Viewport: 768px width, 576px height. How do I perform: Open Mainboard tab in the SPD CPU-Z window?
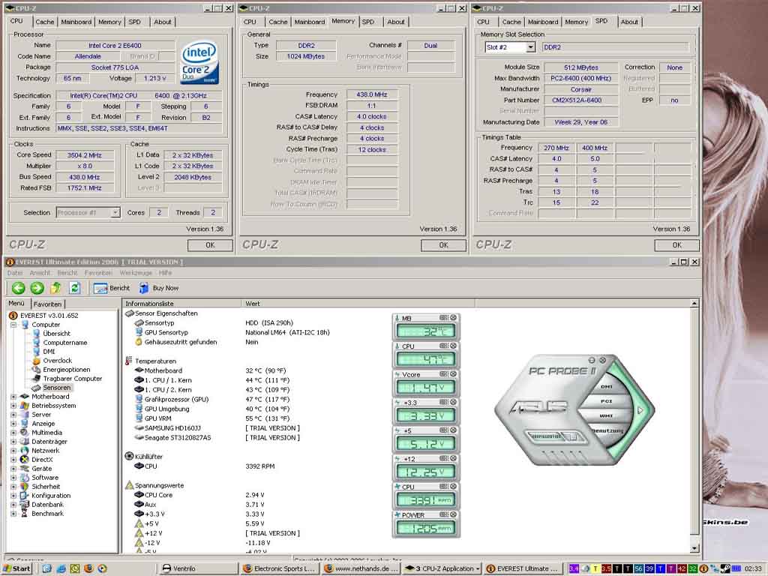pyautogui.click(x=543, y=22)
